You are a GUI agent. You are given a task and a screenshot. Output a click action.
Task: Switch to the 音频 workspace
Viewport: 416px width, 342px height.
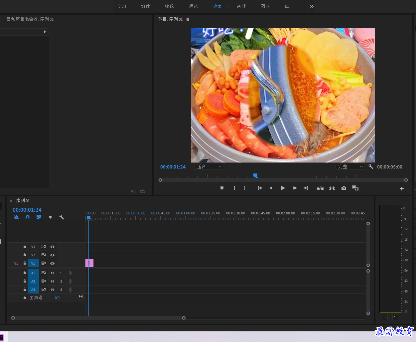point(241,6)
